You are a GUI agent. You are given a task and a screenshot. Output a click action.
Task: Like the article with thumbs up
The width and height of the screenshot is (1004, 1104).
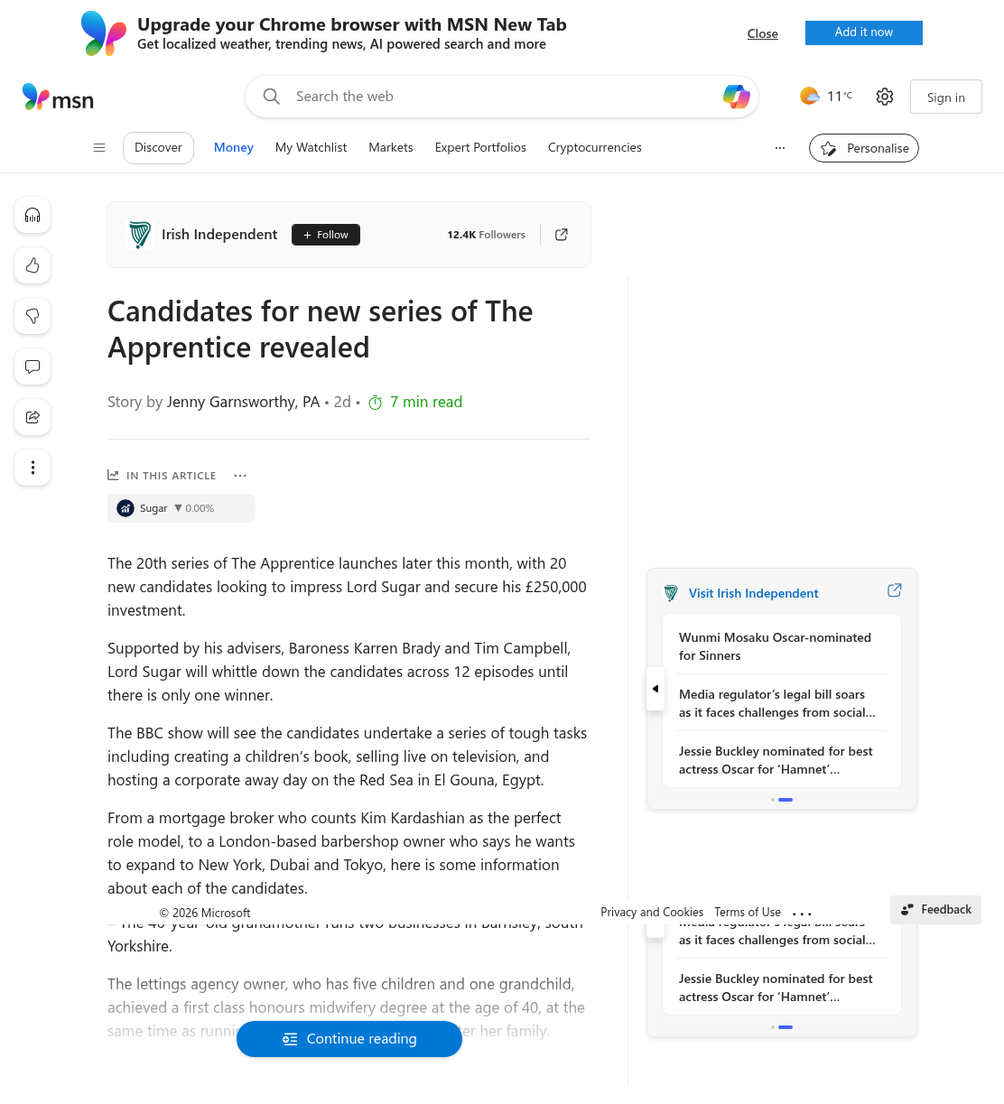33,265
